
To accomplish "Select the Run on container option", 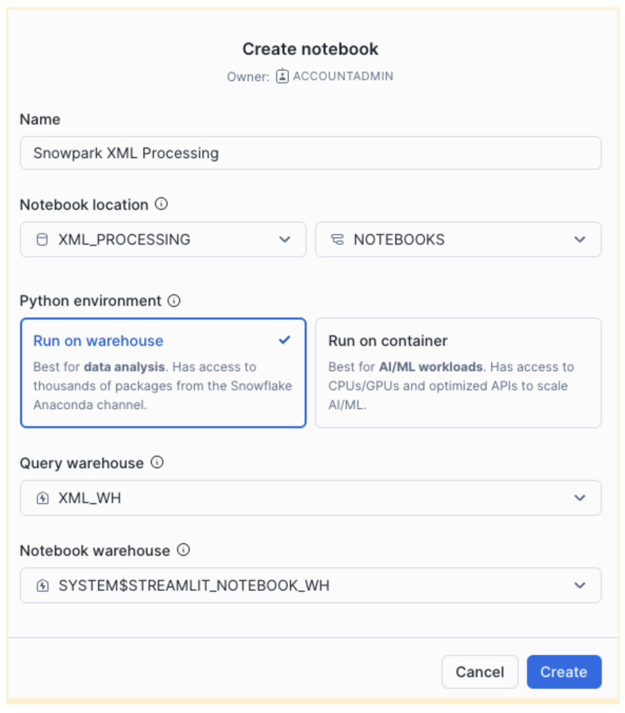I will (x=458, y=372).
